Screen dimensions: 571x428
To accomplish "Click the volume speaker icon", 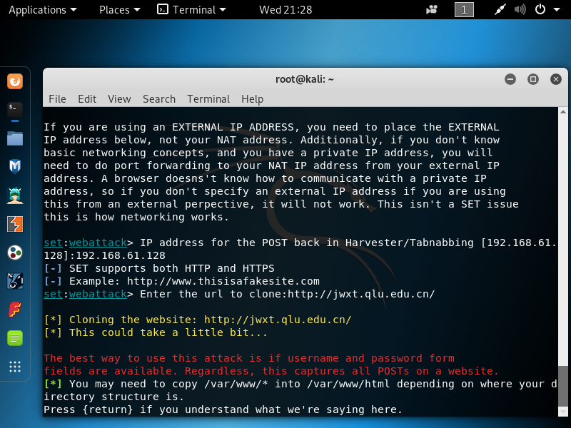I will tap(520, 9).
